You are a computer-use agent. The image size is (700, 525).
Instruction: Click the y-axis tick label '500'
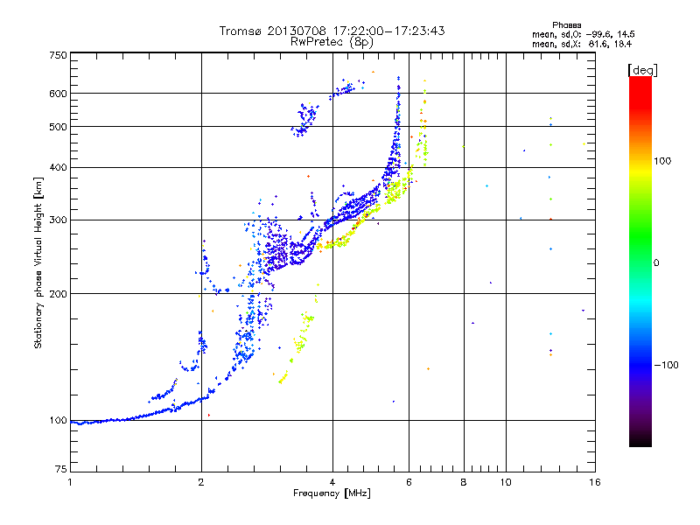click(x=59, y=127)
